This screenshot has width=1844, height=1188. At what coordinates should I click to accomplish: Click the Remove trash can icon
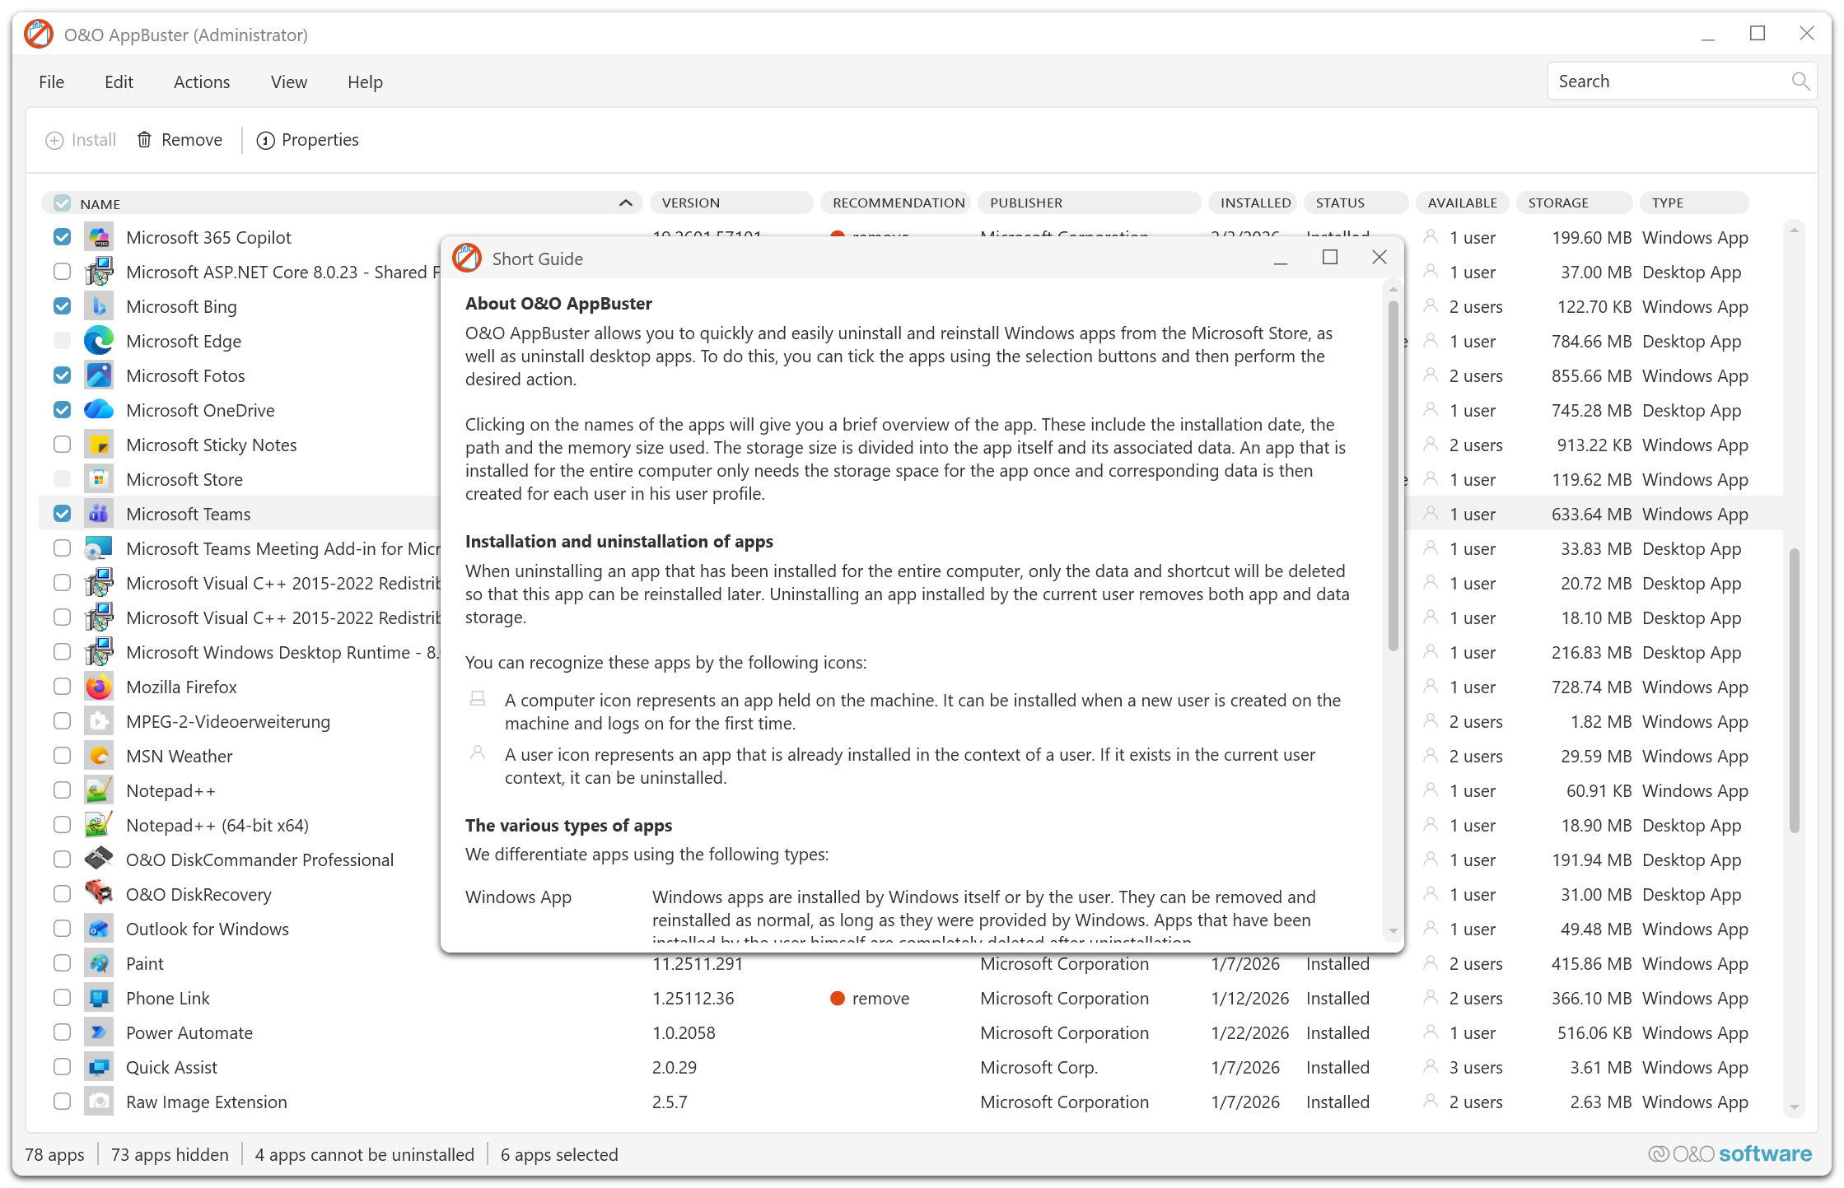(x=144, y=140)
